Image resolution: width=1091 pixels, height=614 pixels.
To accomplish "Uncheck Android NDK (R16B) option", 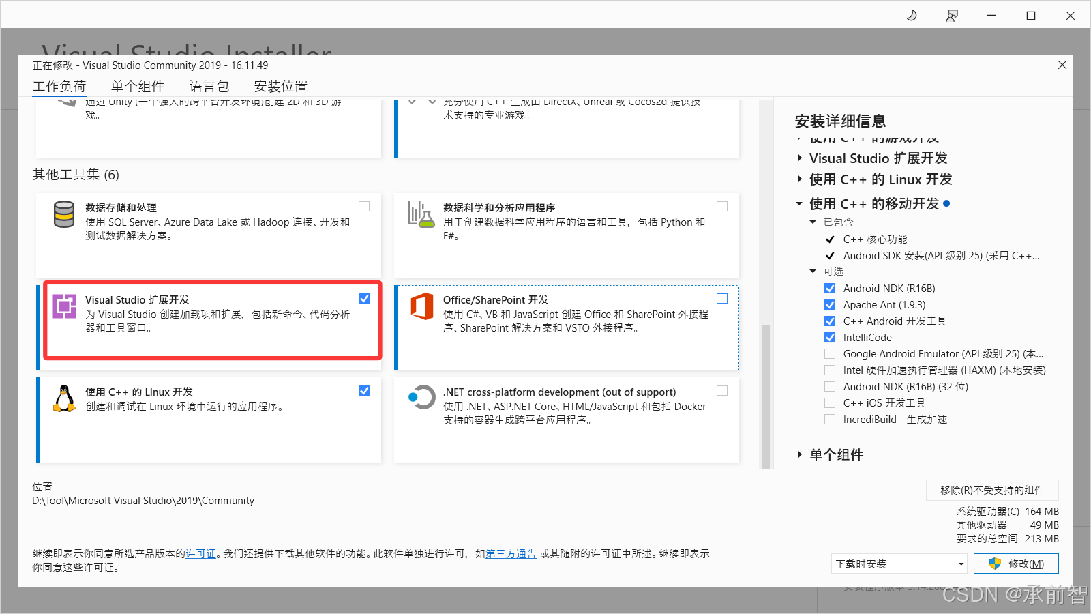I will coord(830,288).
